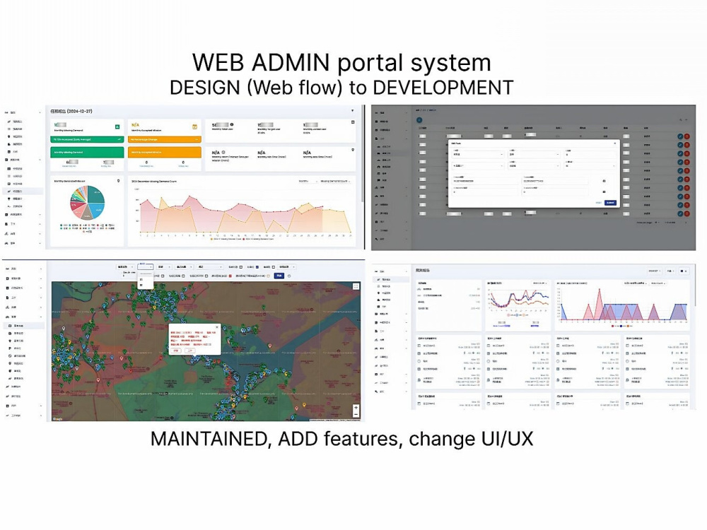Click the left red-outlined button in the map popup
The width and height of the screenshot is (707, 530).
[176, 351]
